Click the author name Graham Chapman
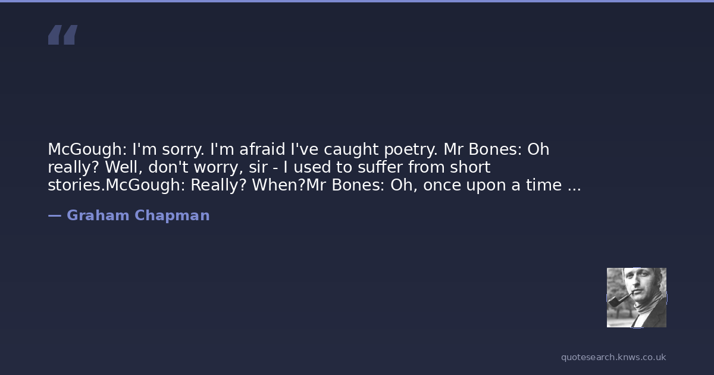This screenshot has height=375, width=714. (138, 215)
